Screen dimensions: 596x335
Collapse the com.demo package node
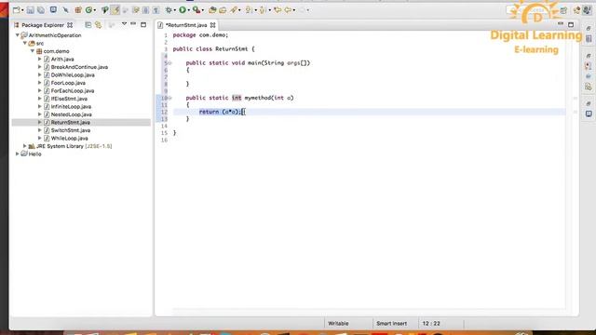pyautogui.click(x=33, y=51)
